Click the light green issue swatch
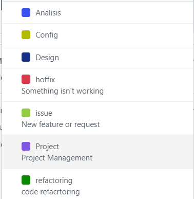 click(x=26, y=113)
